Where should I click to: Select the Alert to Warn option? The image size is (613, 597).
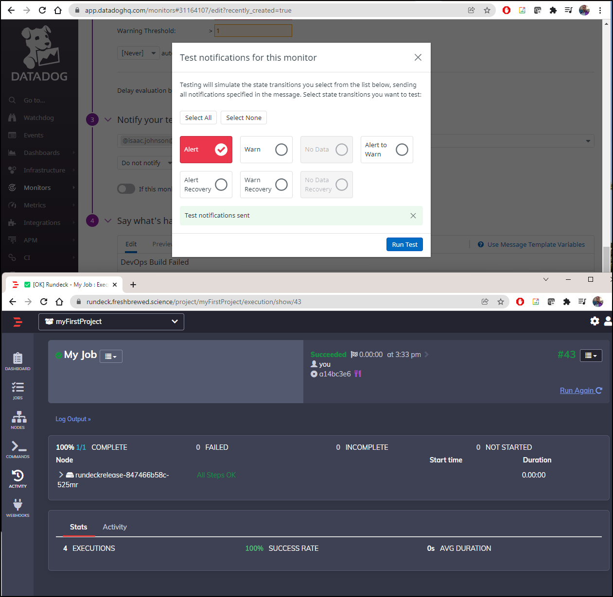[x=387, y=150]
